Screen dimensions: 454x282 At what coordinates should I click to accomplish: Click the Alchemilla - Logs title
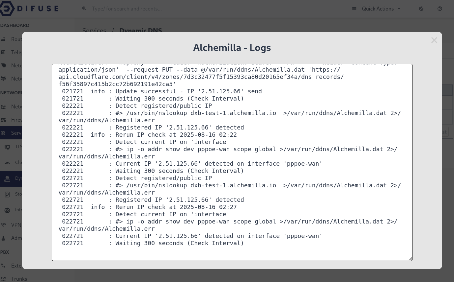pos(232,47)
